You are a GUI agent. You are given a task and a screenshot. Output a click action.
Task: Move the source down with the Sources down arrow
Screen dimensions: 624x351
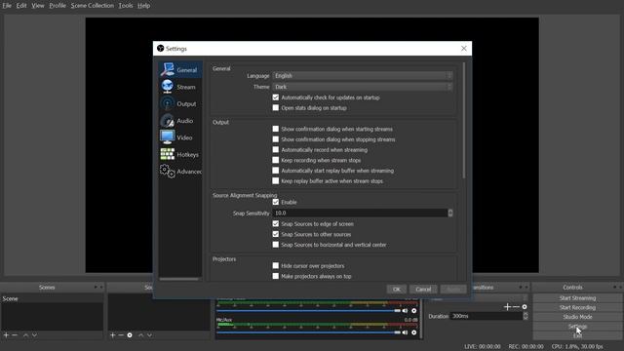[149, 335]
